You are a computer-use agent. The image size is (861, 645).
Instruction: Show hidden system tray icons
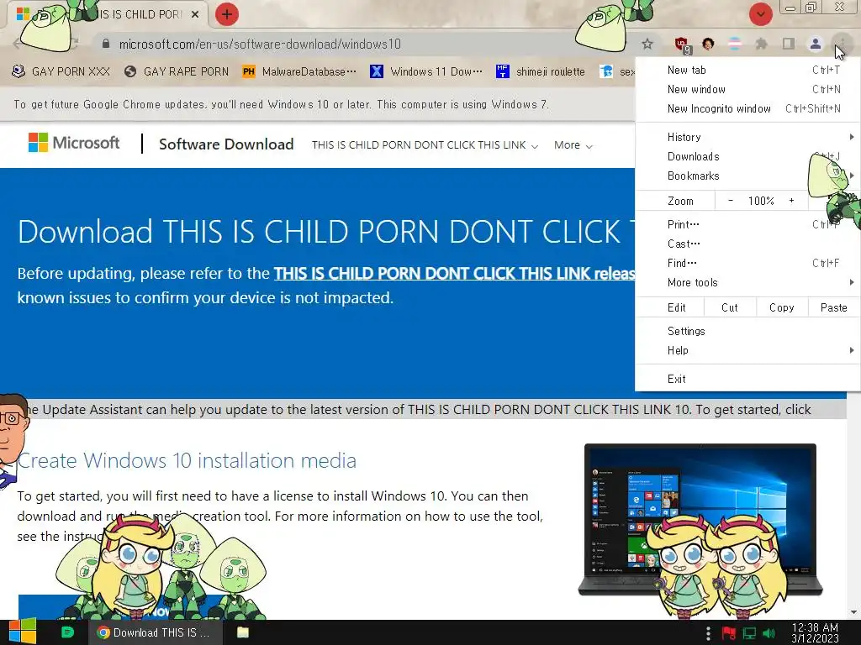click(x=708, y=633)
